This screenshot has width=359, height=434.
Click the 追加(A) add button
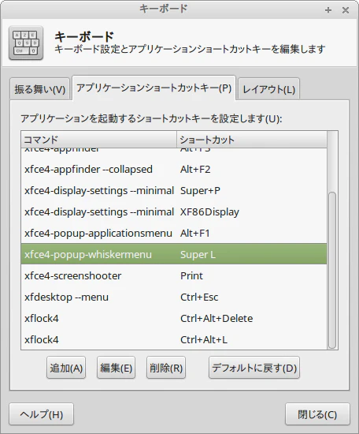pos(66,368)
